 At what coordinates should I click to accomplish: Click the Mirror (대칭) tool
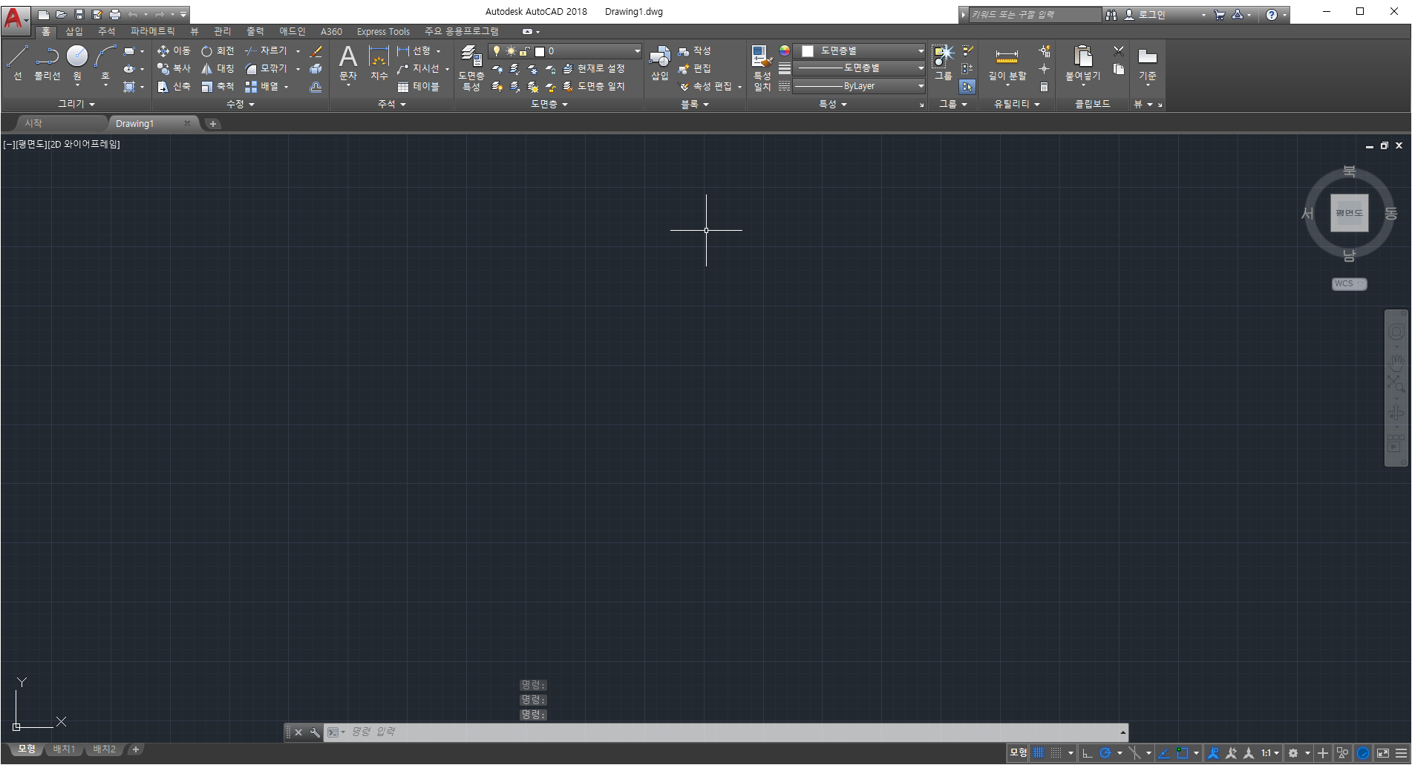pyautogui.click(x=218, y=69)
